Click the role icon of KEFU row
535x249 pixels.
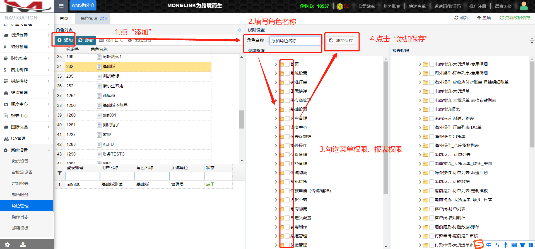coord(99,144)
